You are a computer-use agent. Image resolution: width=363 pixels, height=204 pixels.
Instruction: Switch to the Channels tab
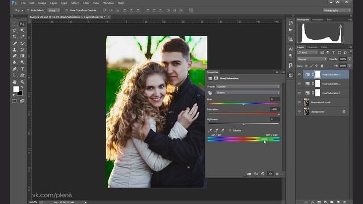point(313,47)
